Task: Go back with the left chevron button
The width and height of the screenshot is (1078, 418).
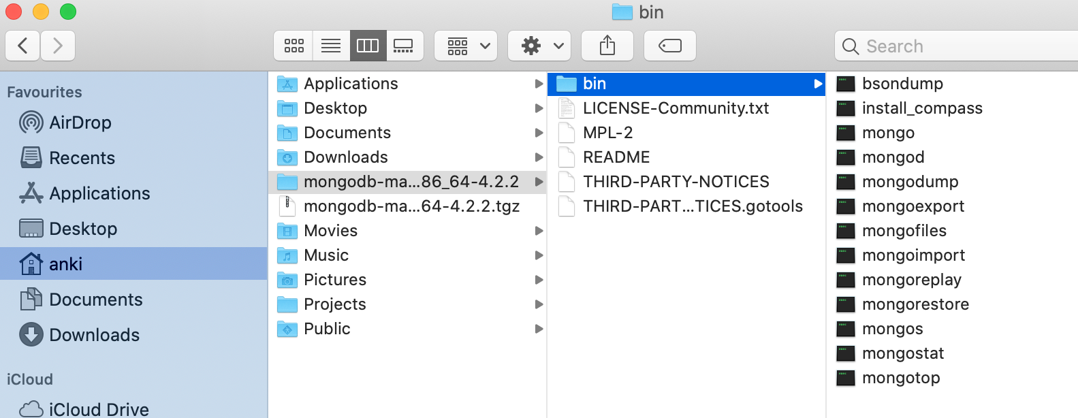Action: 22,46
